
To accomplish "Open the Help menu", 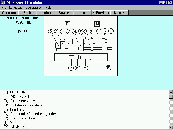I will click(x=48, y=8).
